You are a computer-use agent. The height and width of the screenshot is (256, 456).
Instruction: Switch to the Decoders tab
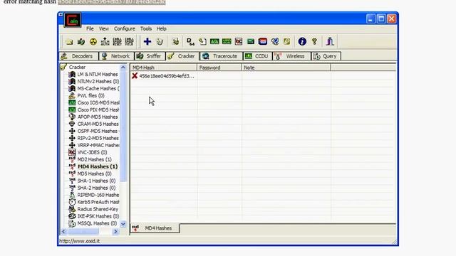point(78,56)
